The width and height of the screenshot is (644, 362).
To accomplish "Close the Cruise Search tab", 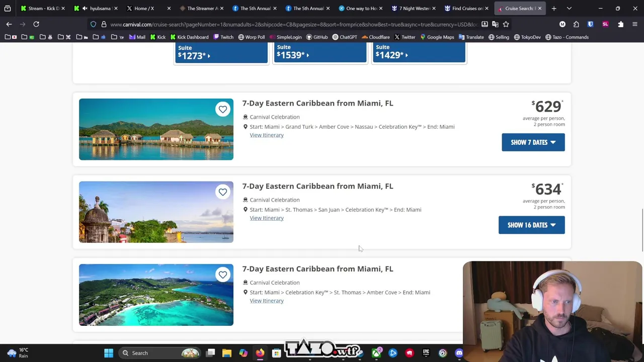I will tap(539, 8).
